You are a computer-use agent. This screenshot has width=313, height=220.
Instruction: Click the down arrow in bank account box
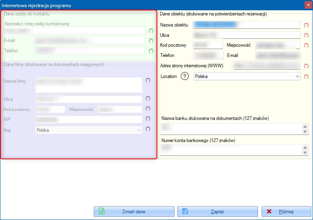[x=305, y=152]
